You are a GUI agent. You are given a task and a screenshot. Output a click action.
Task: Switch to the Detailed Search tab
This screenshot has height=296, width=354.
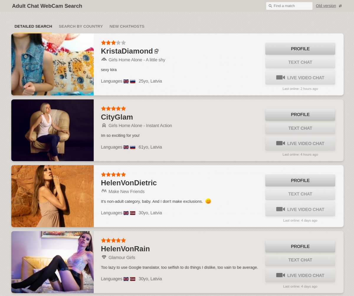point(33,26)
